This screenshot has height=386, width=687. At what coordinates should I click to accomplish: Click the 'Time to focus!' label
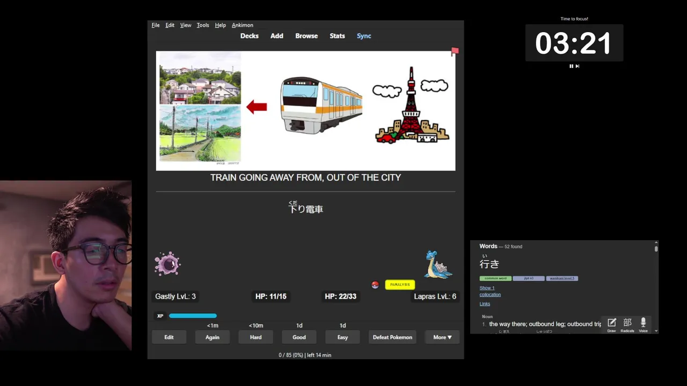[x=574, y=19]
